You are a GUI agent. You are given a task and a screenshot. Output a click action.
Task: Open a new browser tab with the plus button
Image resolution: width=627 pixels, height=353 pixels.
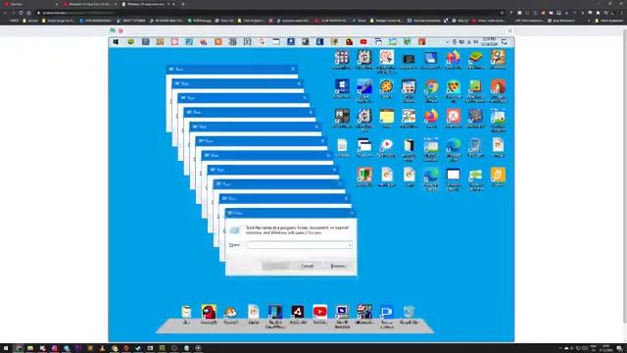pyautogui.click(x=183, y=4)
